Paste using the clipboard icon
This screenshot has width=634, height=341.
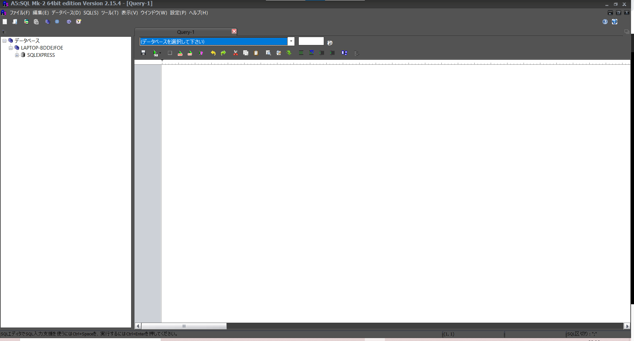click(x=256, y=53)
